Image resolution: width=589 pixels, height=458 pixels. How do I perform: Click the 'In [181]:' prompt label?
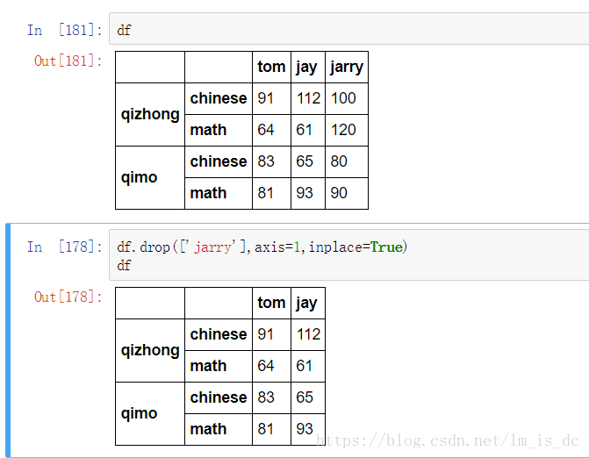point(65,30)
